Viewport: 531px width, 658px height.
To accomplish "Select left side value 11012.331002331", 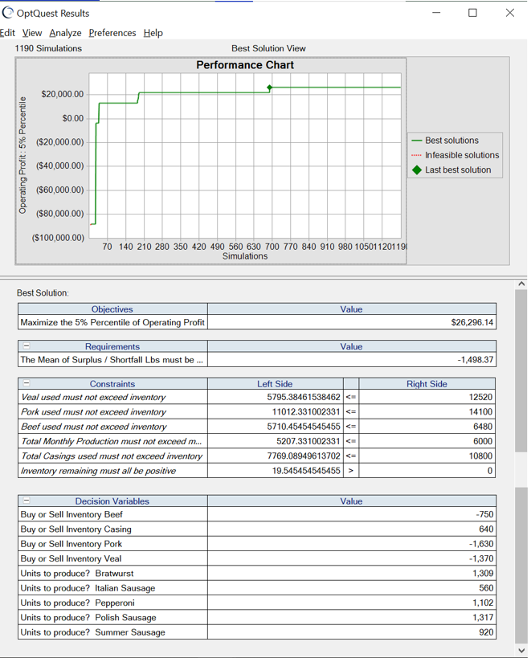I will coord(306,411).
